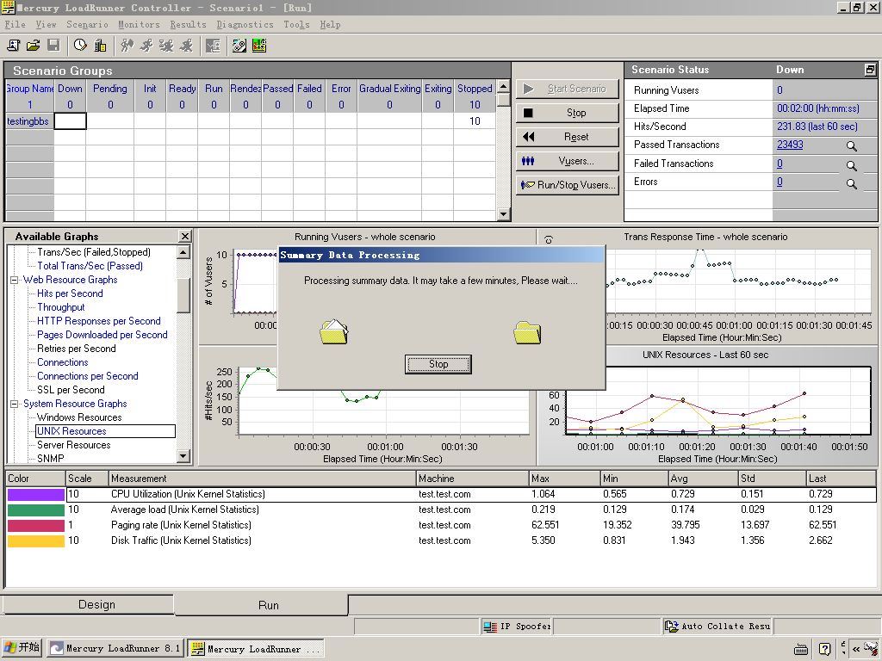The height and width of the screenshot is (661, 882).
Task: Open Errors details magnifier
Action: point(852,184)
